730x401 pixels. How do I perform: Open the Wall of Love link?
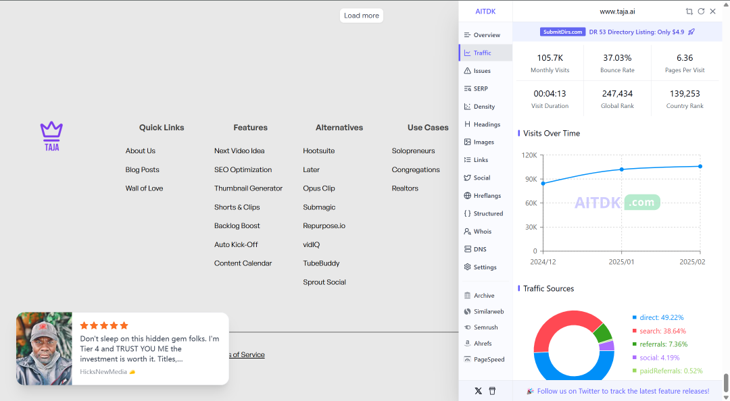144,188
